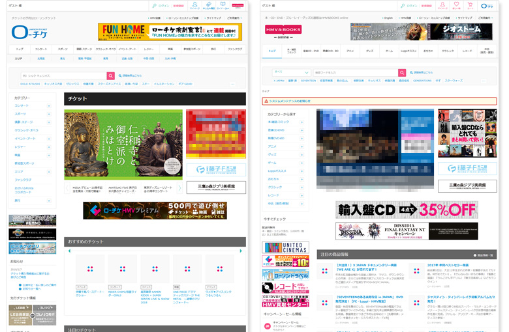Open the FUN HOME banner

pyautogui.click(x=170, y=32)
